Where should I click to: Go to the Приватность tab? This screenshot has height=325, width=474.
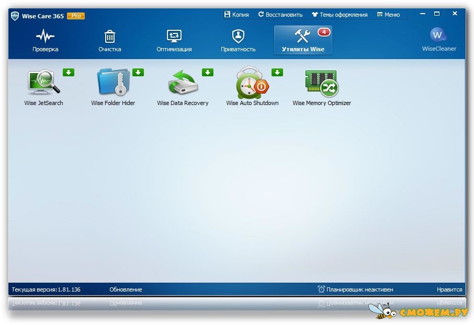click(x=238, y=40)
